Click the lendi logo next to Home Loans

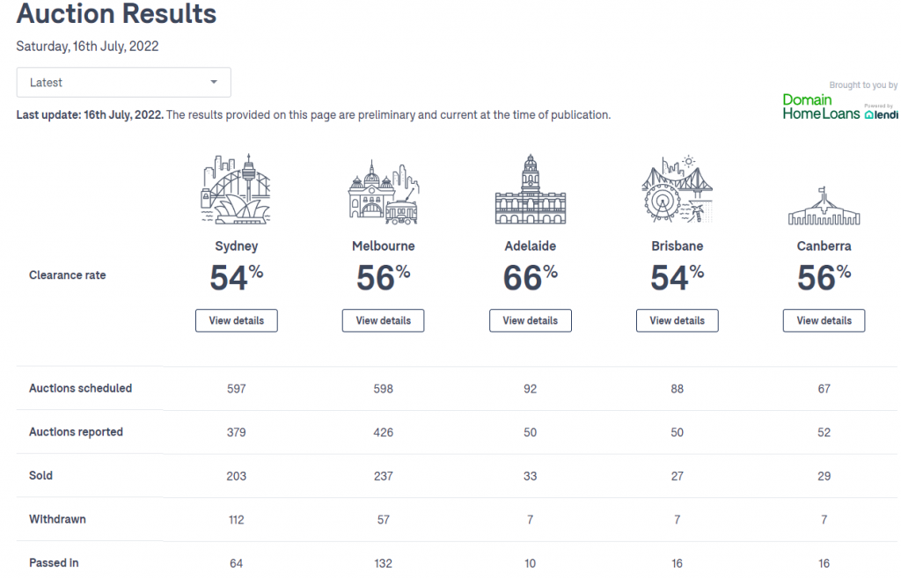(882, 113)
